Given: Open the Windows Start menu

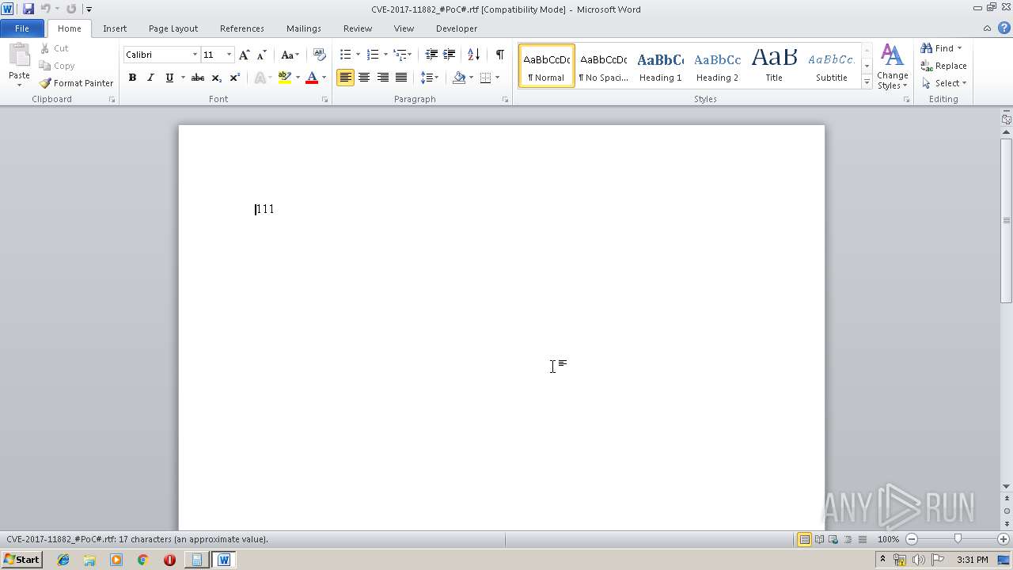Looking at the screenshot, I should (21, 560).
